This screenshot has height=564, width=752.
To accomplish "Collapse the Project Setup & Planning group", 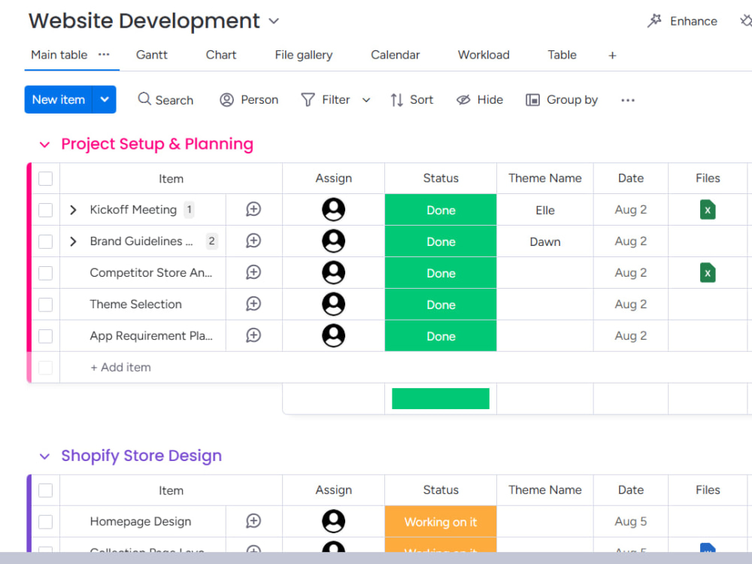I will point(44,144).
